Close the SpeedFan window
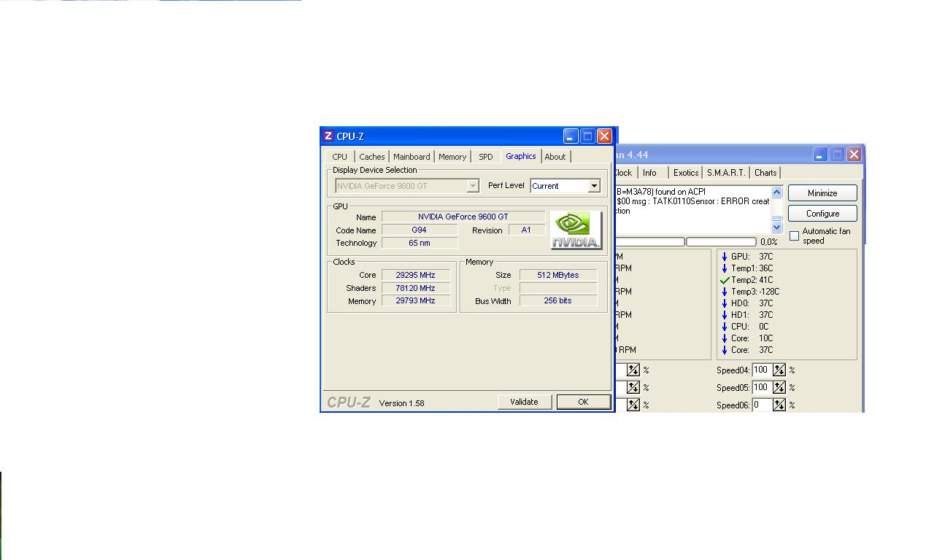Viewport: 934px width, 560px height. (854, 155)
